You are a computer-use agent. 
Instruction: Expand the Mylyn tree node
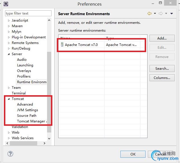9,32
